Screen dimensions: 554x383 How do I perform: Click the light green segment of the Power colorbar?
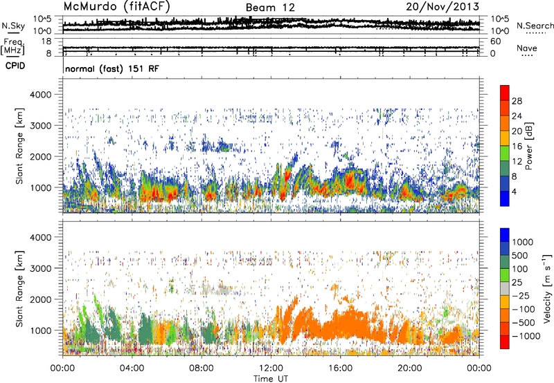click(x=505, y=153)
